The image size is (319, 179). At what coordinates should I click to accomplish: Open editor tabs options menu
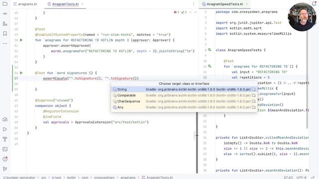pos(193,4)
